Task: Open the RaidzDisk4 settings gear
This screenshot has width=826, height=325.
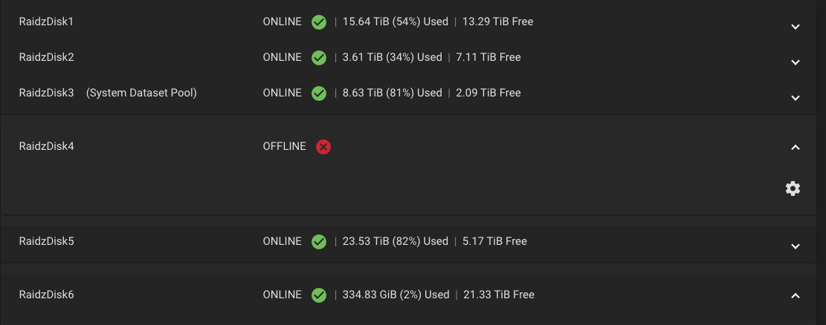Action: (x=793, y=188)
